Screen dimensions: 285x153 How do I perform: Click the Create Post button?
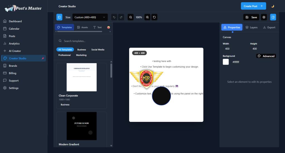click(253, 6)
